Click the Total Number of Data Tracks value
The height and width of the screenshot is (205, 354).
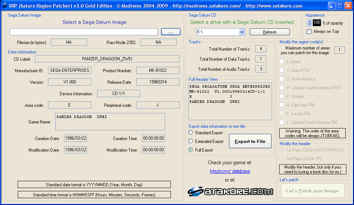pyautogui.click(x=261, y=59)
